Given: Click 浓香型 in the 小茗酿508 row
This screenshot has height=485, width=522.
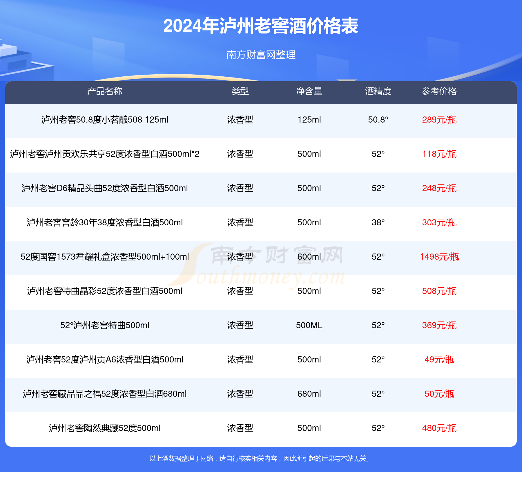Looking at the screenshot, I should [240, 120].
